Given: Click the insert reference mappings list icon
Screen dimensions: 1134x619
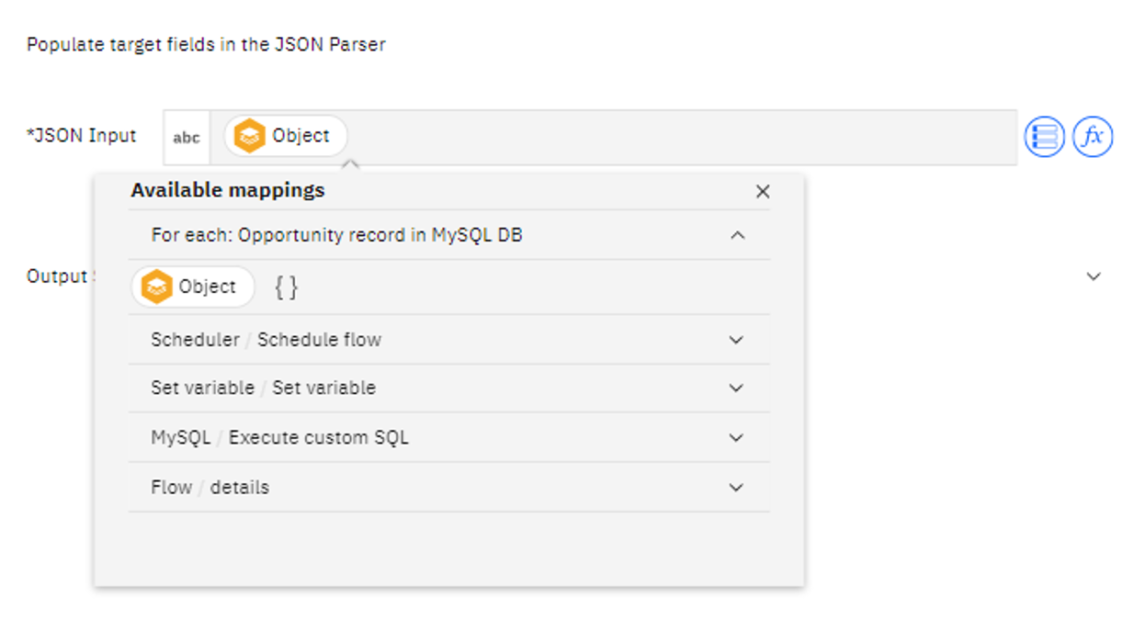Looking at the screenshot, I should (1044, 138).
